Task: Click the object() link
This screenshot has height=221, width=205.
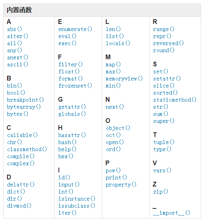Action: [x=118, y=128]
